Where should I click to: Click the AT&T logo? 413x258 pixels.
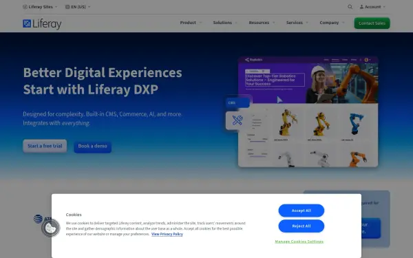[42, 219]
